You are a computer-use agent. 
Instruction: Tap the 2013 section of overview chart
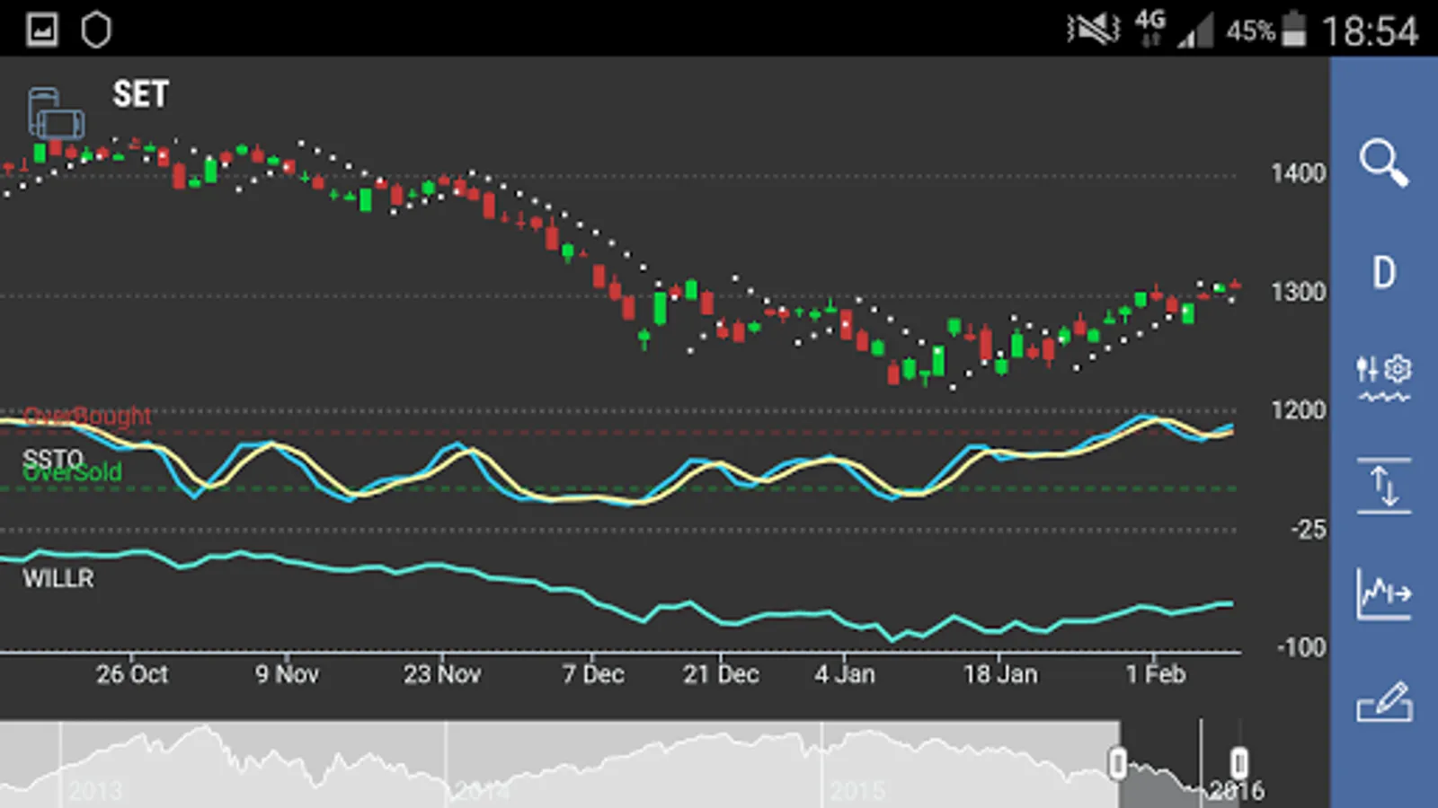point(95,790)
